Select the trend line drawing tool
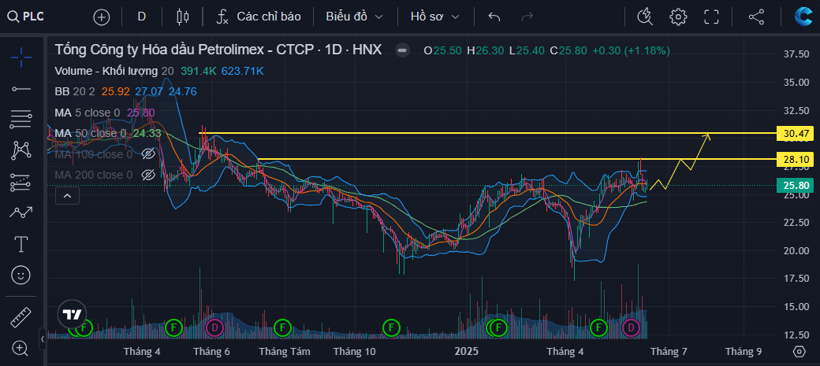Screen dimensions: 820x366 point(21,89)
